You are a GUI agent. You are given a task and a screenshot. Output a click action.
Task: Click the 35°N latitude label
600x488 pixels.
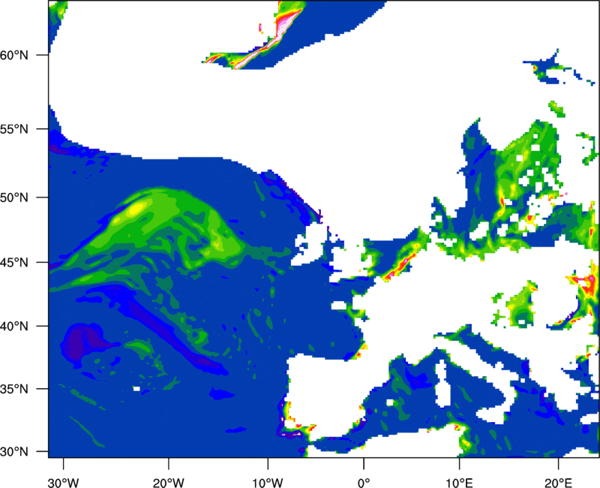(x=14, y=389)
